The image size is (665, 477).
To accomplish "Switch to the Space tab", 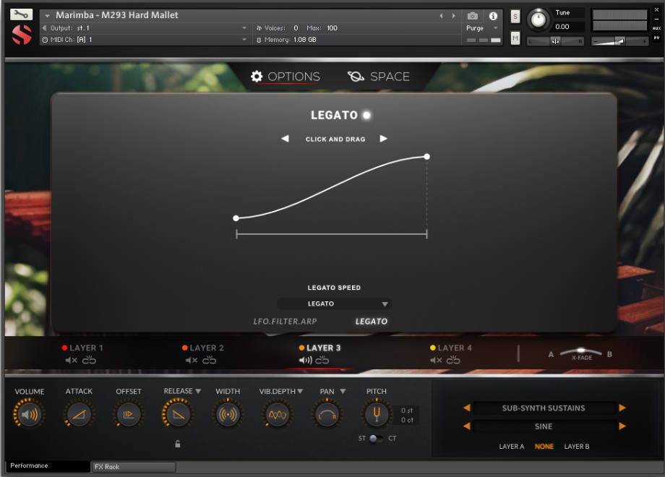I will tap(379, 77).
